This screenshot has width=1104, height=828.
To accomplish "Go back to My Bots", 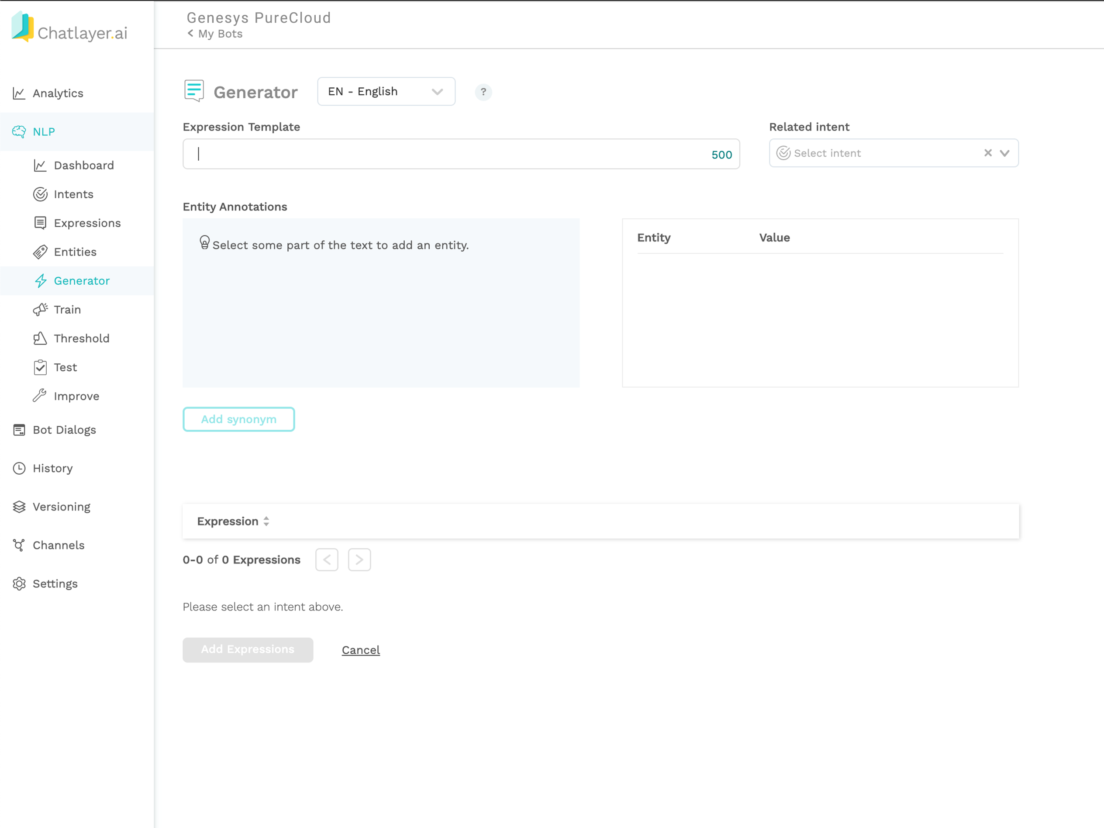I will tap(215, 34).
